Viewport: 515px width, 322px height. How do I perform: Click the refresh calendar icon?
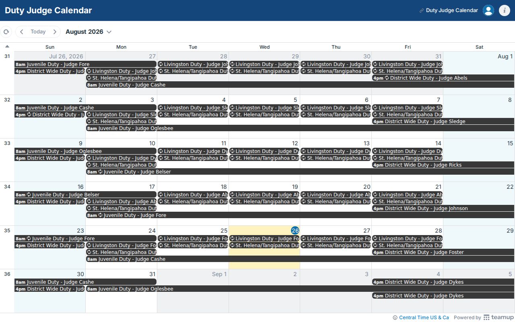pyautogui.click(x=6, y=32)
